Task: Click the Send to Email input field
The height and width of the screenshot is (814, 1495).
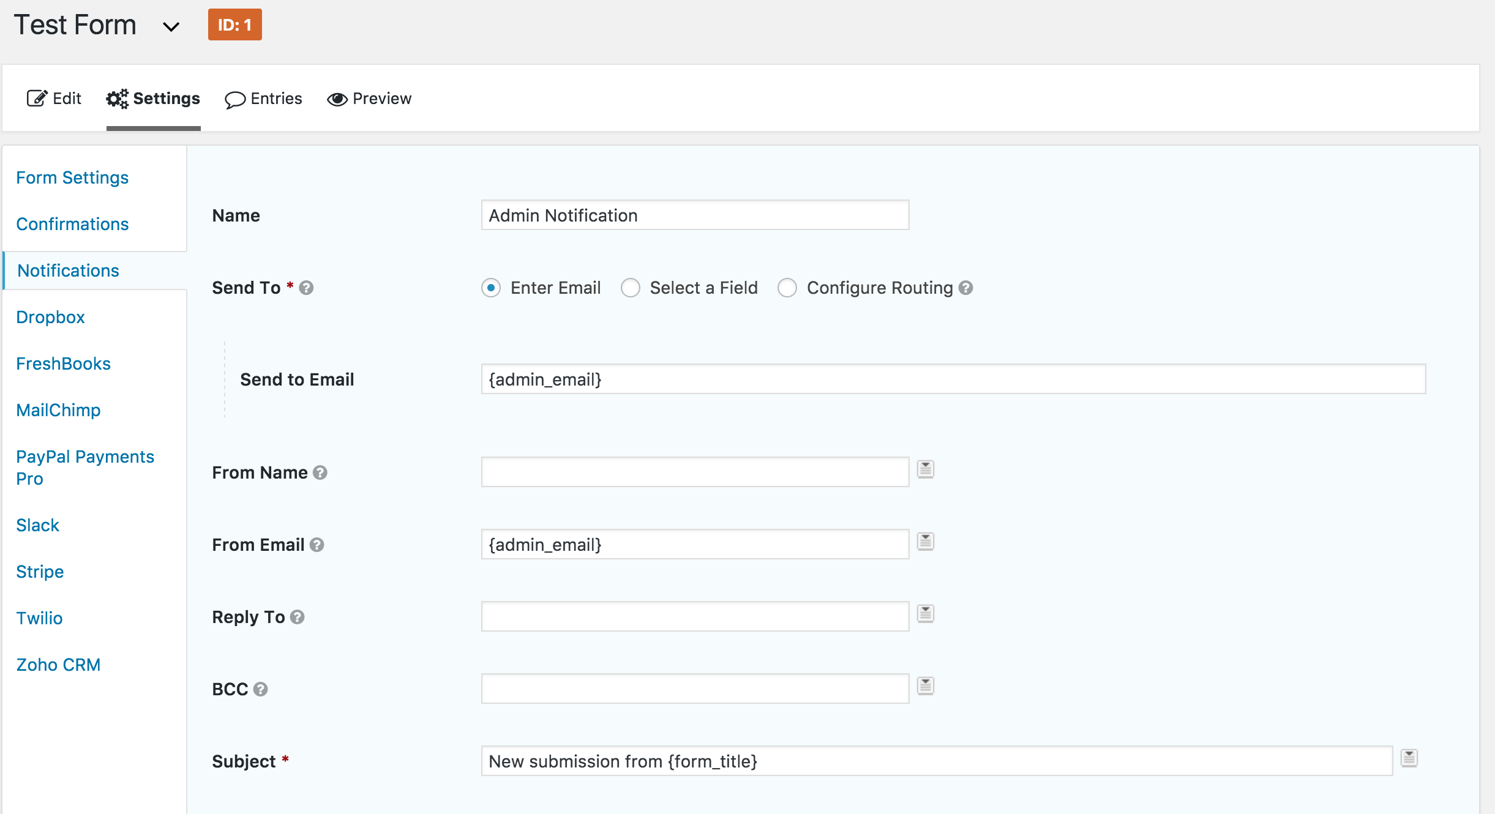Action: tap(953, 379)
